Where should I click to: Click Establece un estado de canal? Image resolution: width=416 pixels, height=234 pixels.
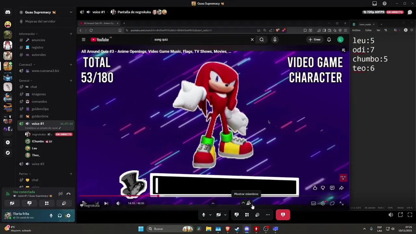(42, 128)
